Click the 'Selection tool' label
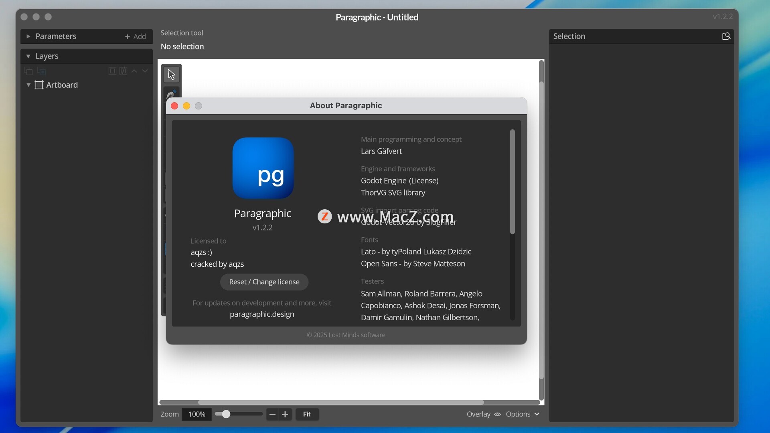The height and width of the screenshot is (433, 770). click(x=182, y=33)
